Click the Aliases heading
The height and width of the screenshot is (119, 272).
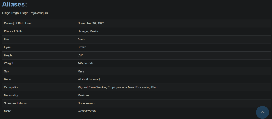14,4
